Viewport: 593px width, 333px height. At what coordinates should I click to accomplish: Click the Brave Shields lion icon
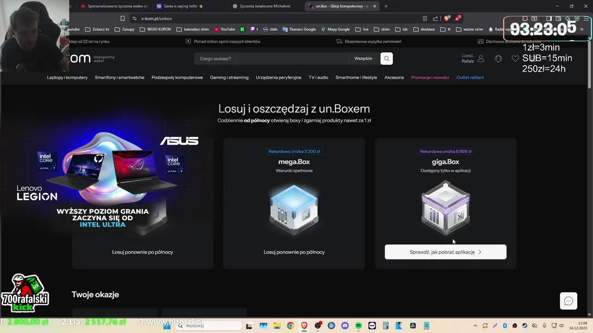point(447,18)
